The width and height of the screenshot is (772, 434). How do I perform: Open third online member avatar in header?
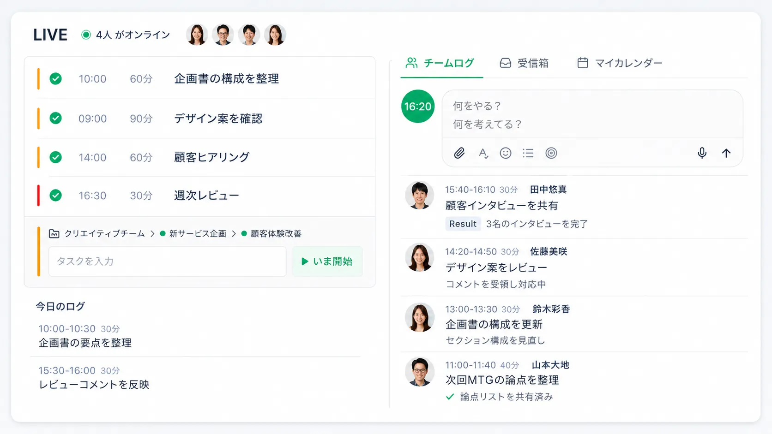pyautogui.click(x=249, y=35)
